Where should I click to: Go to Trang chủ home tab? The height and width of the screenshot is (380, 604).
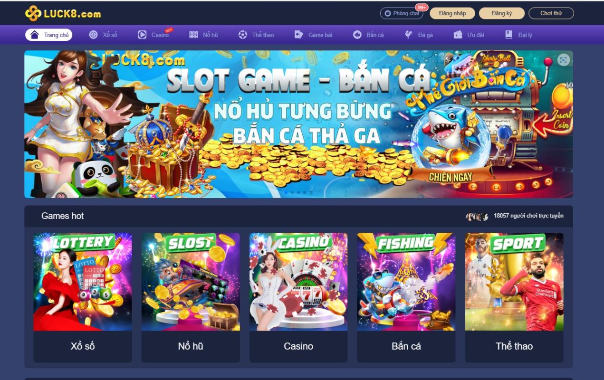pos(49,35)
